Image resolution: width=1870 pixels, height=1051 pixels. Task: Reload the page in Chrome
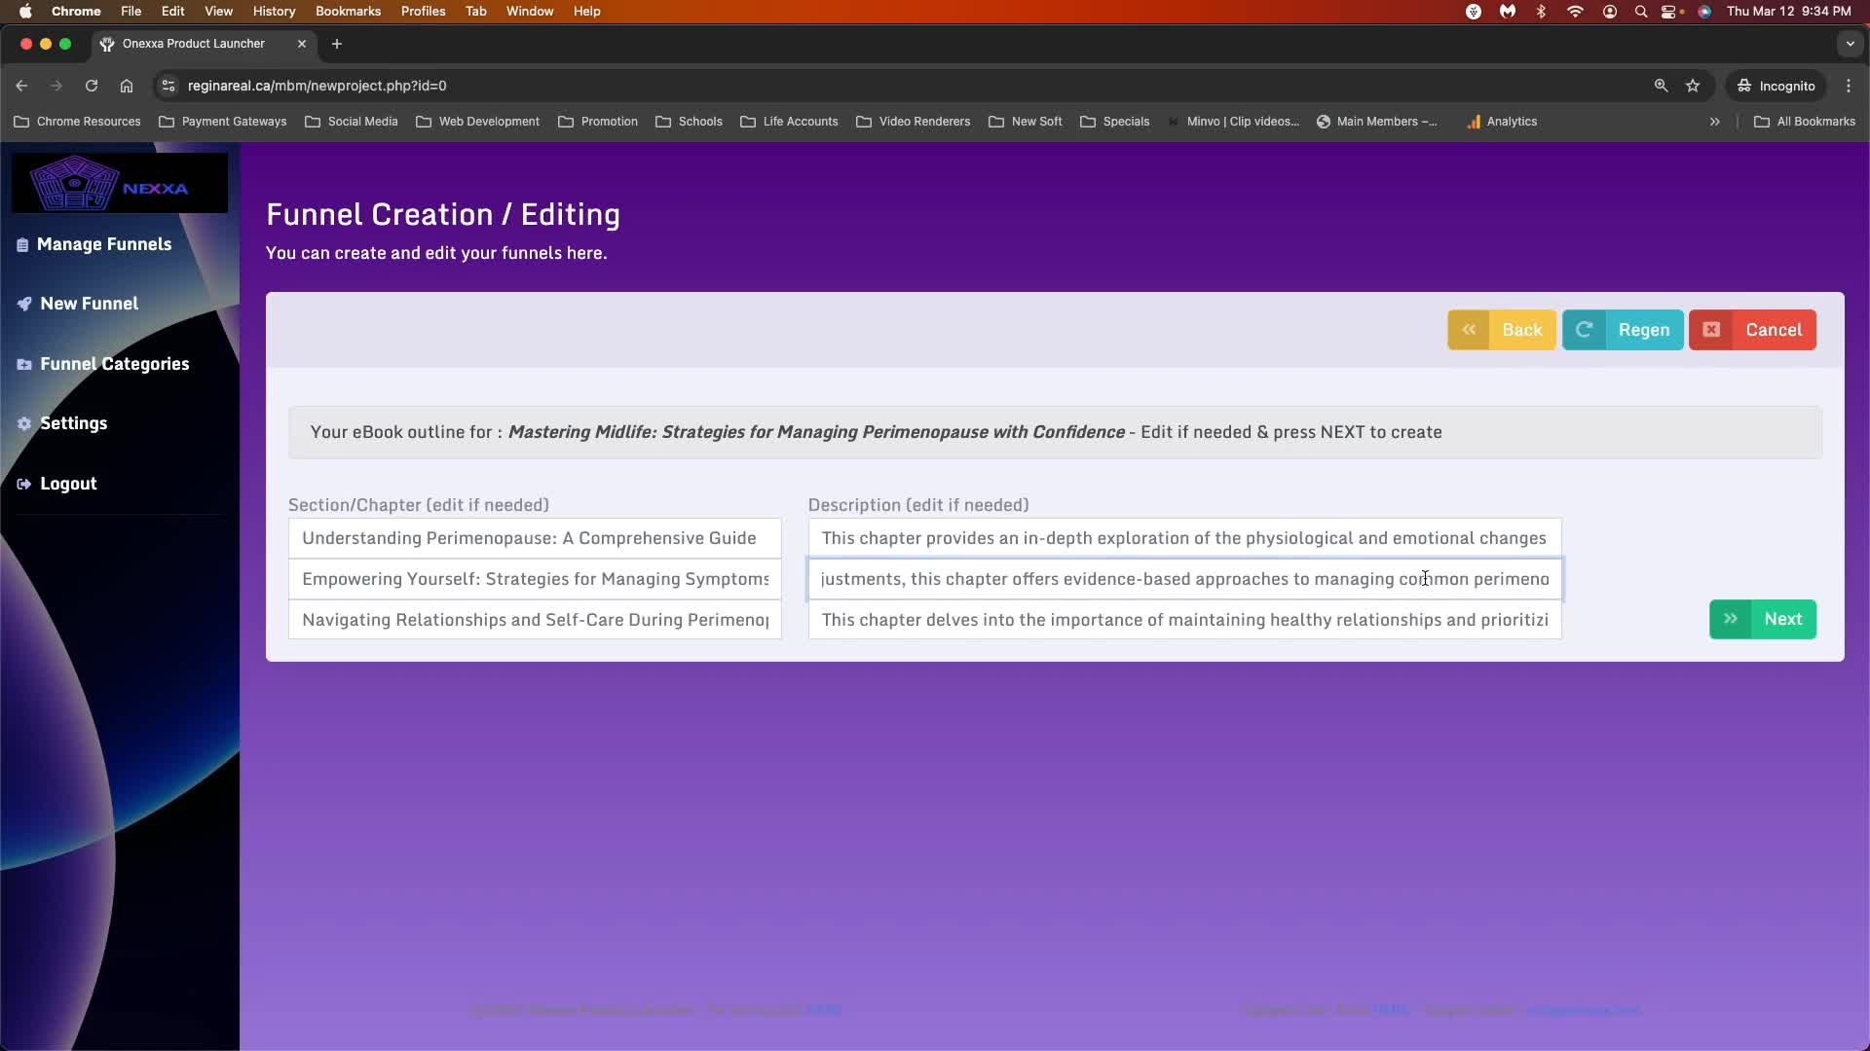(92, 86)
